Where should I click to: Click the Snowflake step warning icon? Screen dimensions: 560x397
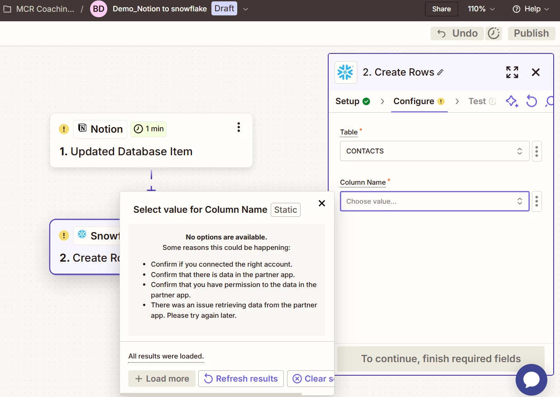tap(64, 236)
